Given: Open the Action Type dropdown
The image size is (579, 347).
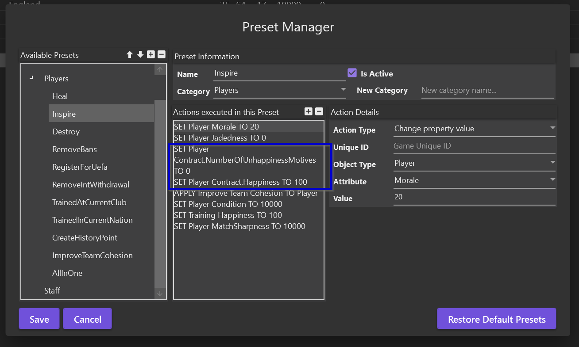Looking at the screenshot, I should coord(475,129).
